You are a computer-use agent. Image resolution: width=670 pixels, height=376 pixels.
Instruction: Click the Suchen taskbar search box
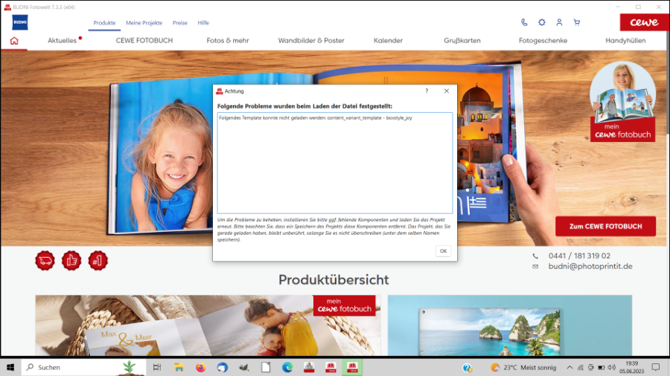click(x=83, y=367)
